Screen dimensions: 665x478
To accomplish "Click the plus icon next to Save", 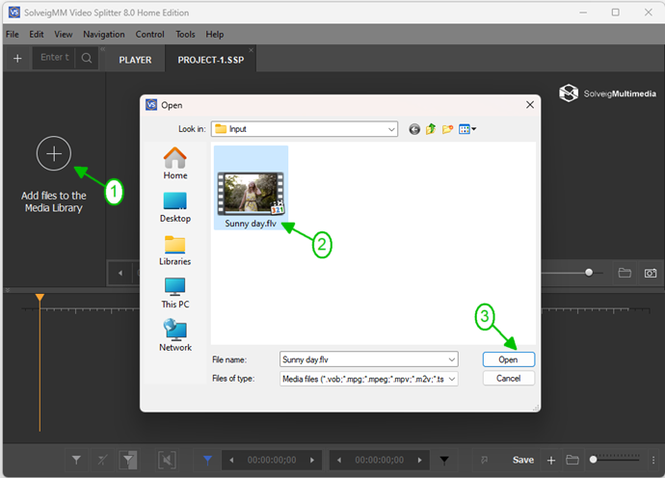I will tap(551, 461).
